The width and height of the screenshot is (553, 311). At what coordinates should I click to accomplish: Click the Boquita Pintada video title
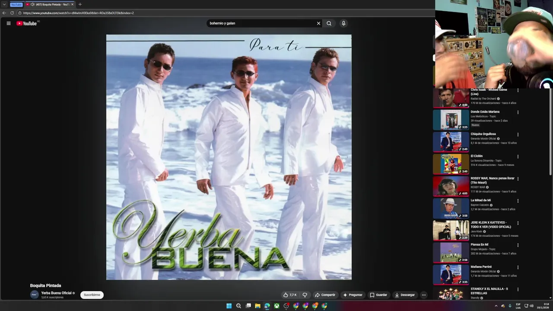tap(45, 286)
